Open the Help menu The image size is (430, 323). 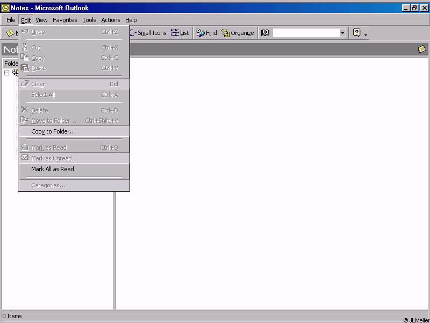pyautogui.click(x=131, y=20)
